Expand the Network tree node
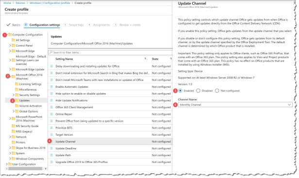 coord(10,137)
